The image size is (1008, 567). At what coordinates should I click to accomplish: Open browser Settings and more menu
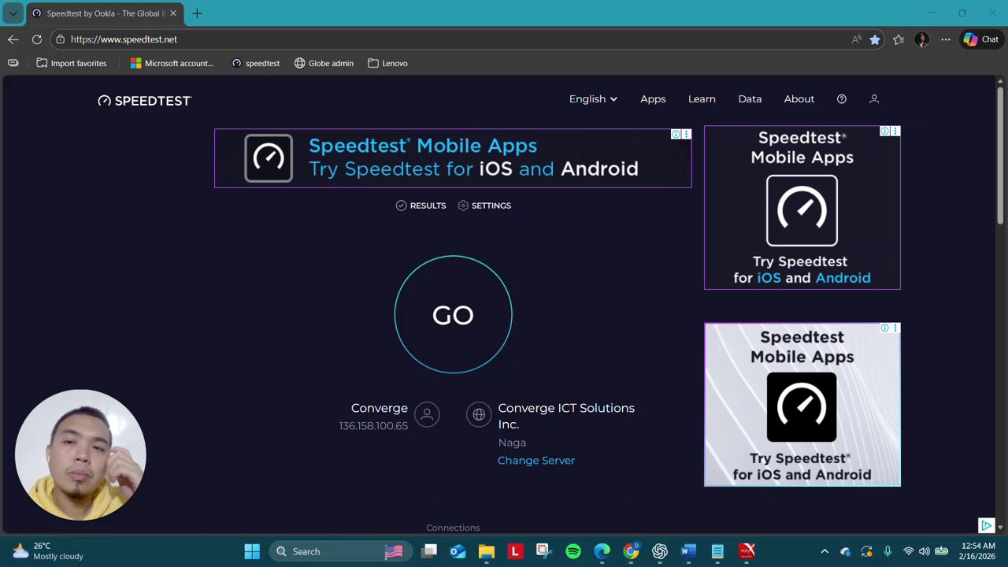pyautogui.click(x=946, y=39)
